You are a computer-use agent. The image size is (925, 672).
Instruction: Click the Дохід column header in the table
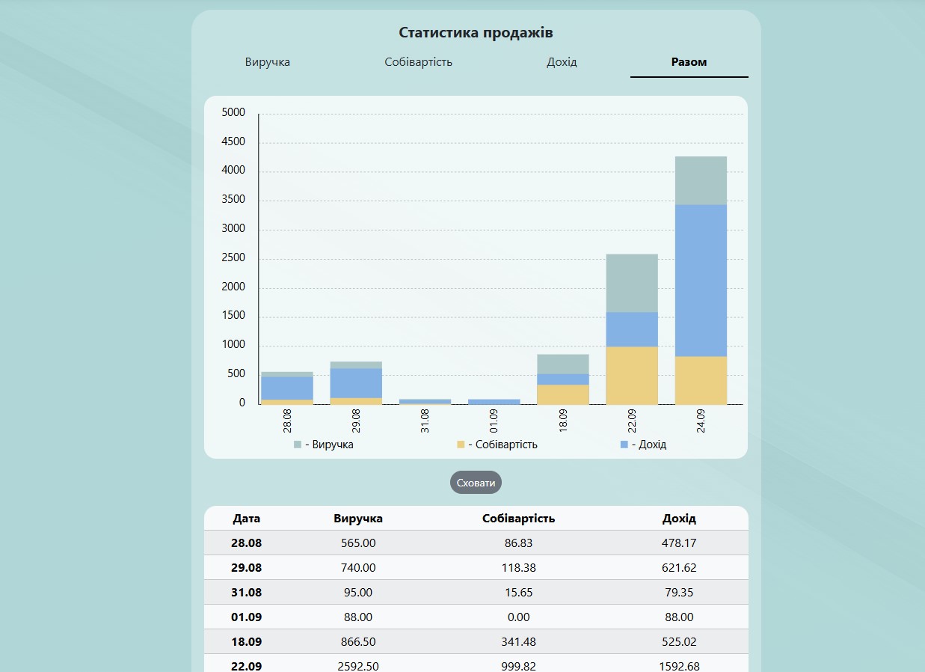679,519
